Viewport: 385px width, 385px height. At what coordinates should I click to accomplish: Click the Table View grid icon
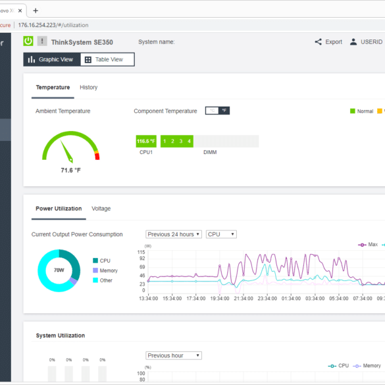click(88, 60)
